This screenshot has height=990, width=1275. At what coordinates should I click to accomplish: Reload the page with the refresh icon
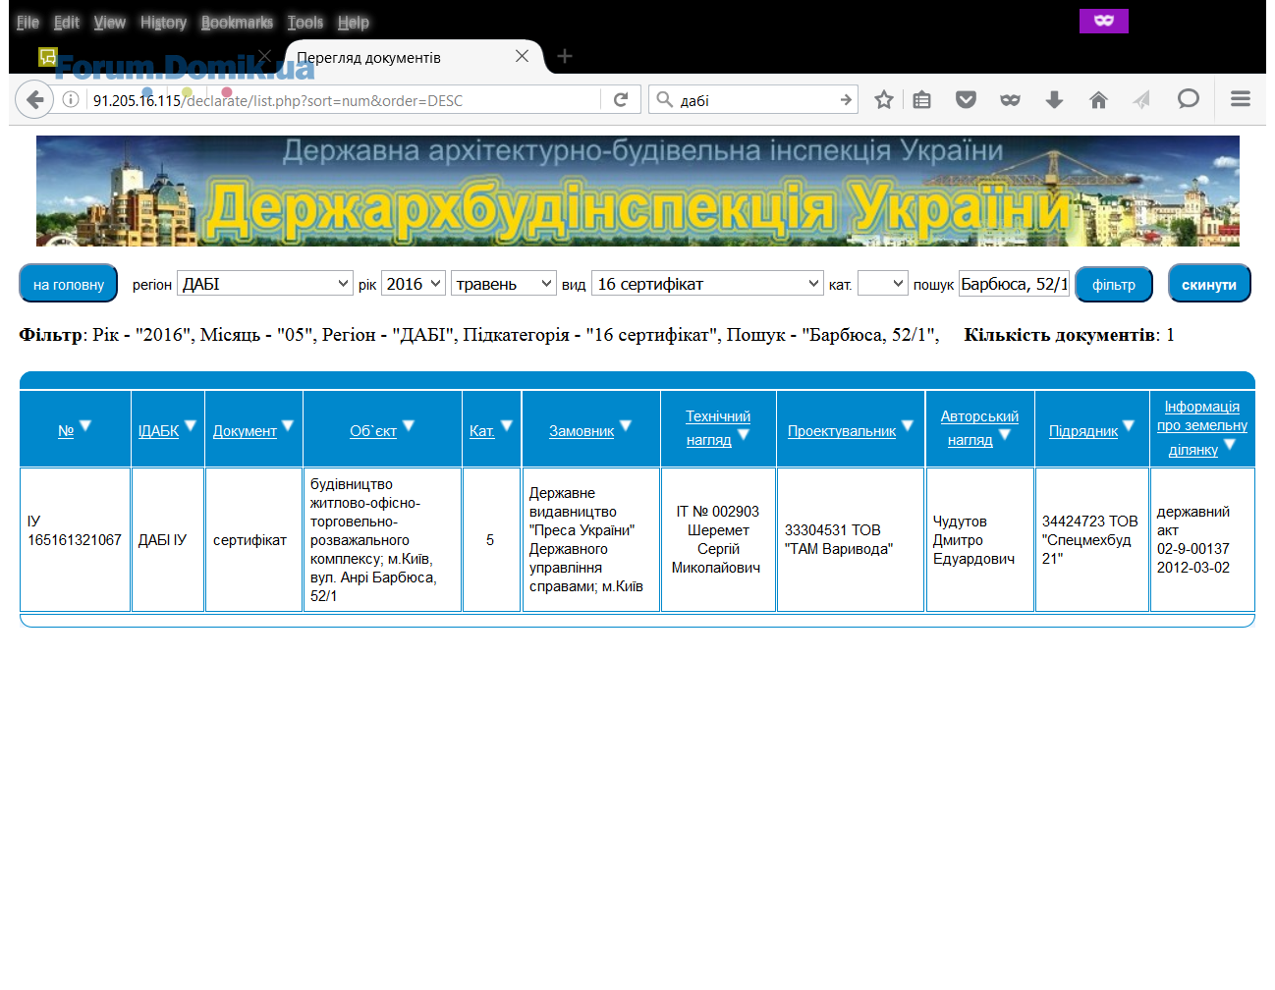[x=621, y=99]
